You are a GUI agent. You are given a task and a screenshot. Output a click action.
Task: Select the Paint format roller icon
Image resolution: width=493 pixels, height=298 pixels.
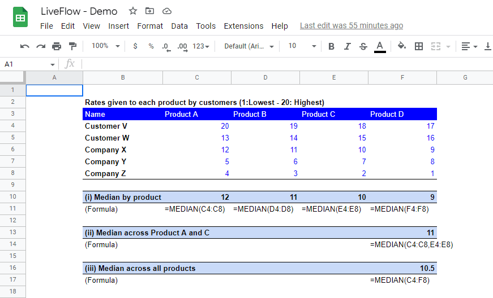72,46
